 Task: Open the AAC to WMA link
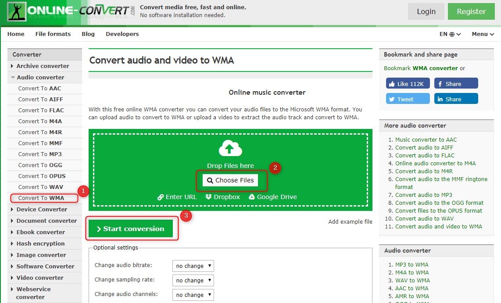tap(412, 289)
